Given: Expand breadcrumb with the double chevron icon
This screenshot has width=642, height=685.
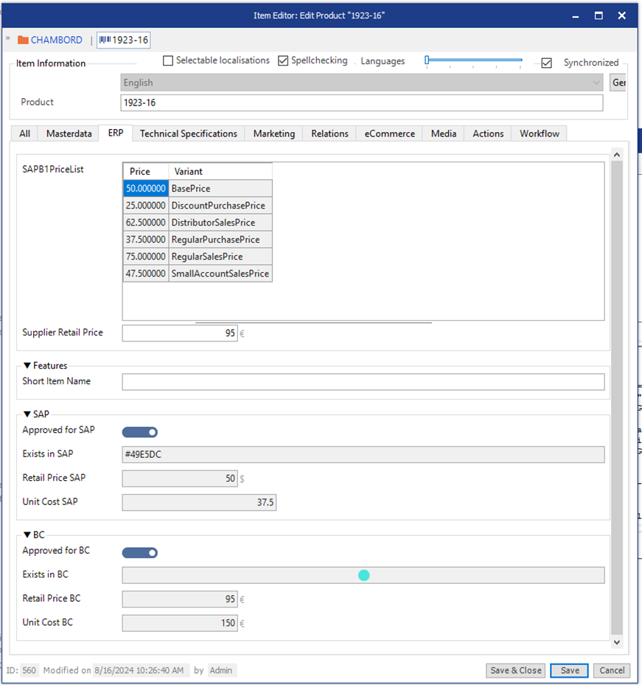Looking at the screenshot, I should point(7,38).
